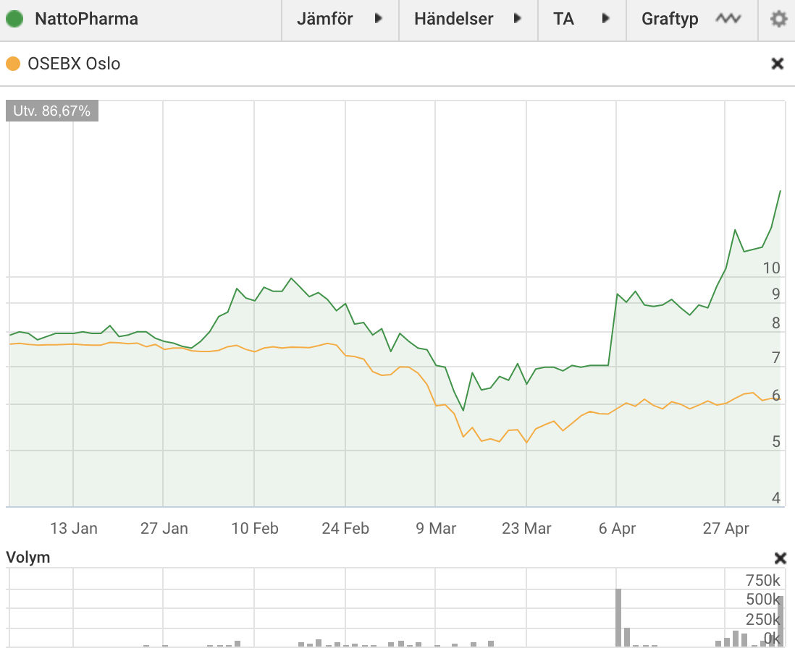Click the price axis label 4
This screenshot has width=795, height=661.
(775, 498)
